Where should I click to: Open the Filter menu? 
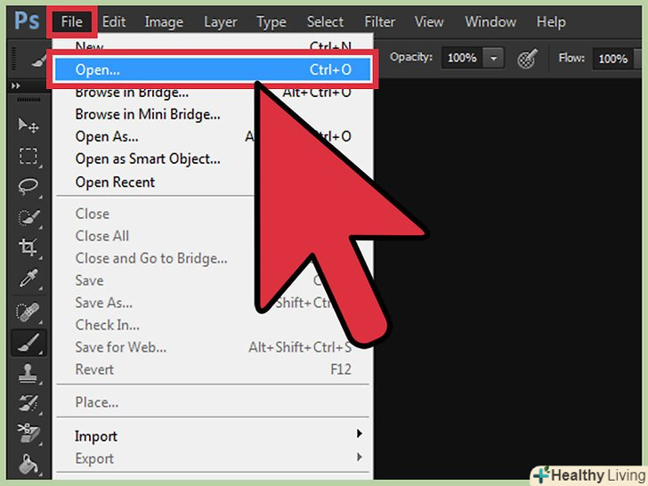[379, 21]
